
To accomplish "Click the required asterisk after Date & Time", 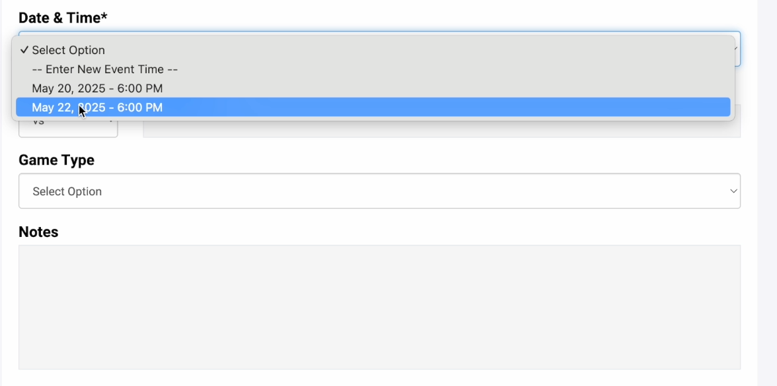I will point(104,18).
